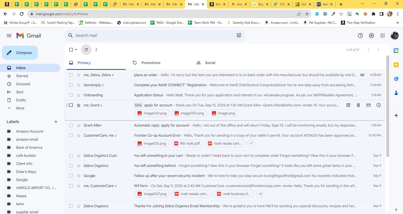Open Google Keep side panel
This screenshot has width=403, height=214.
click(396, 65)
